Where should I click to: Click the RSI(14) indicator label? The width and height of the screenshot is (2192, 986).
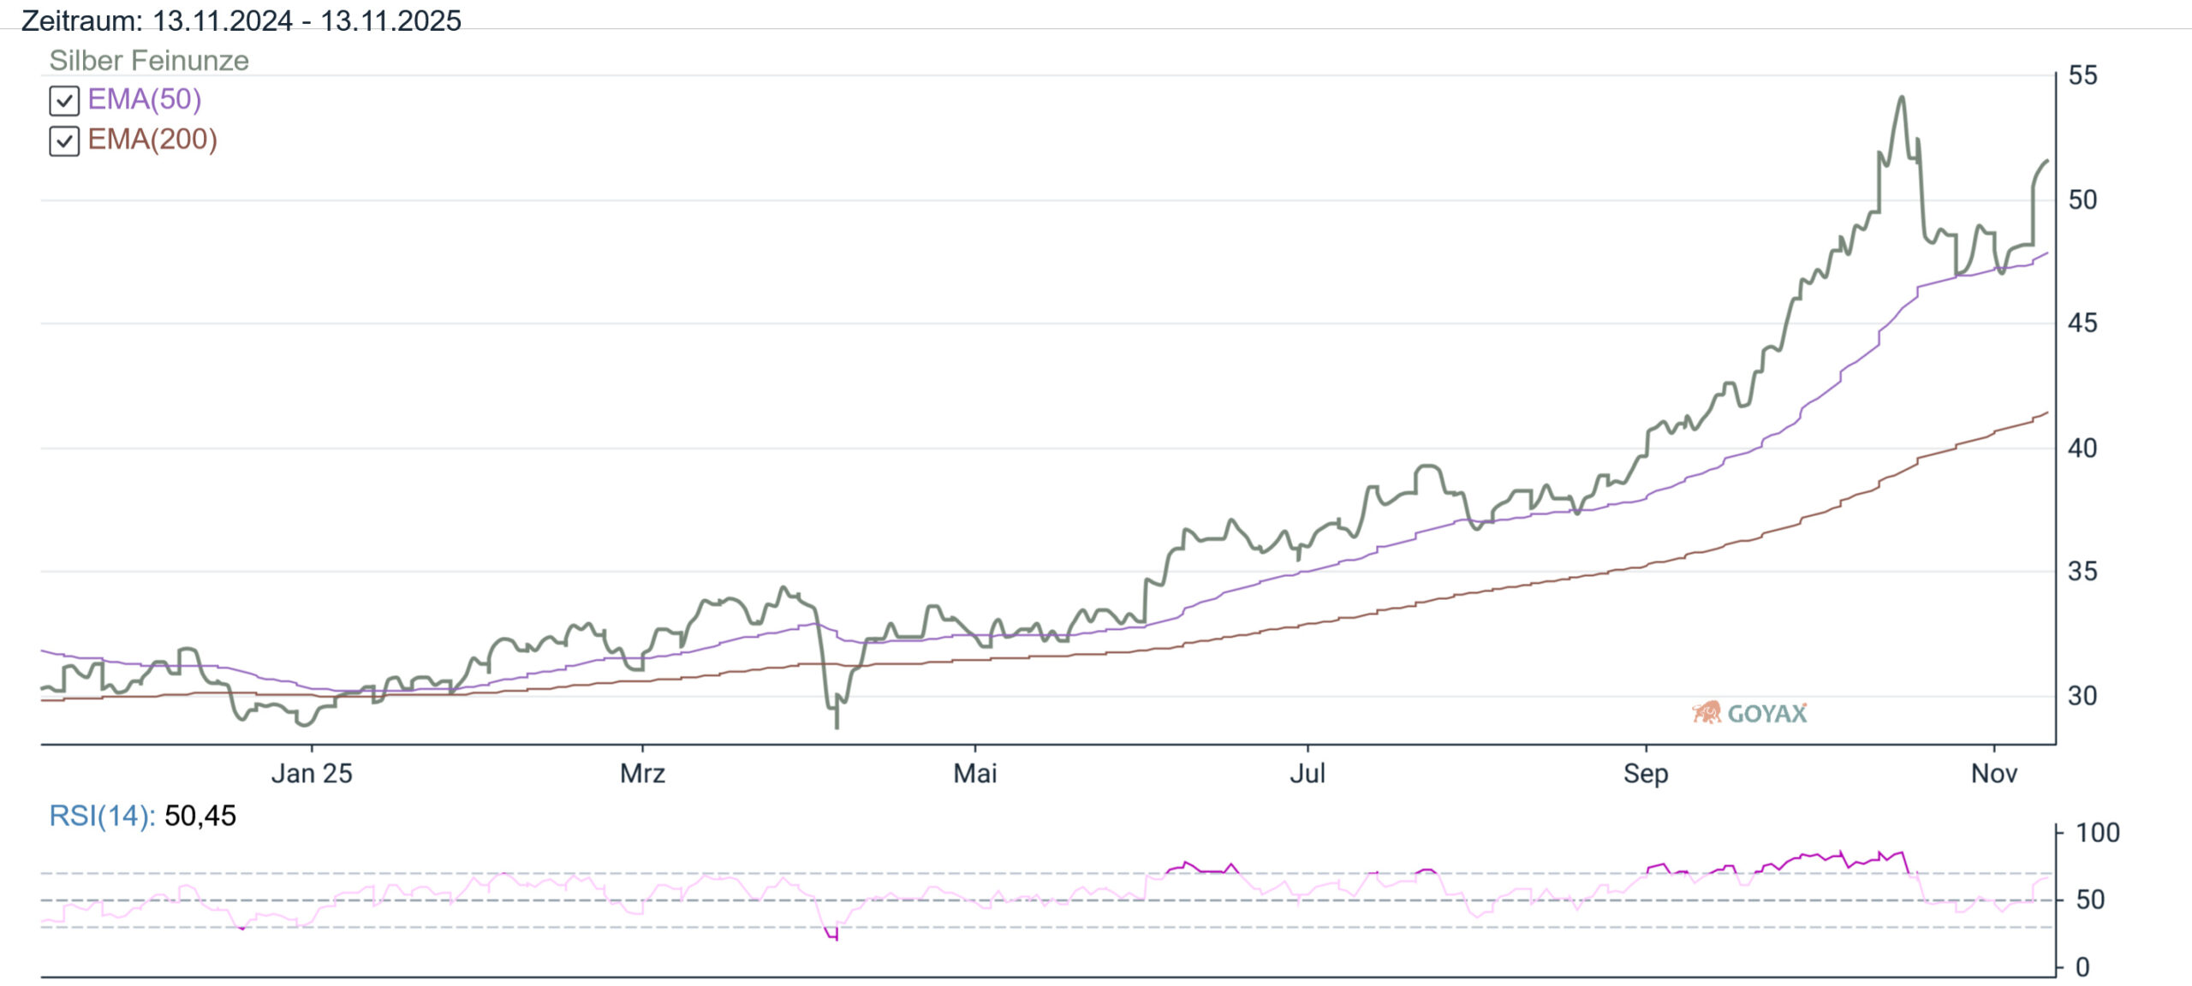pos(102,816)
